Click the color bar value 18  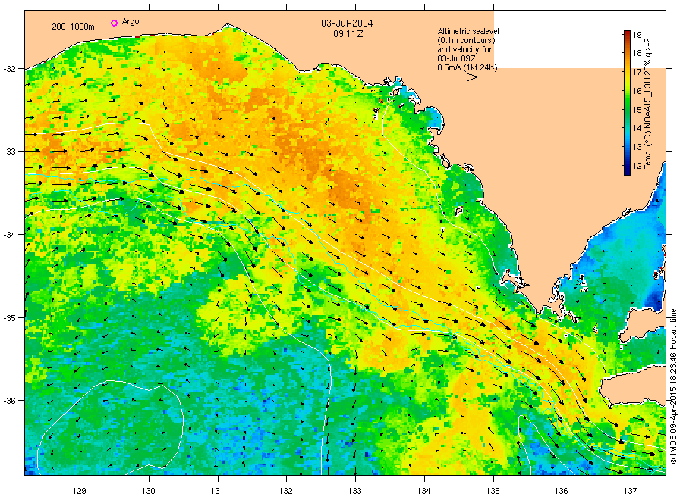(x=637, y=53)
